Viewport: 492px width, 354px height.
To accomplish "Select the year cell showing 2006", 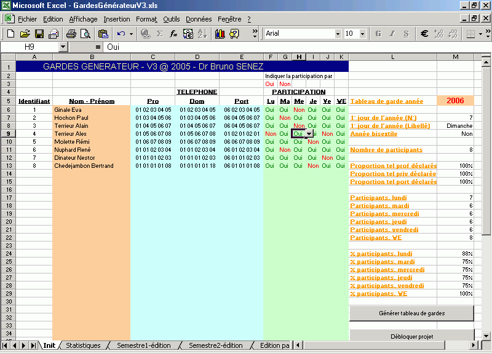I will [x=455, y=100].
